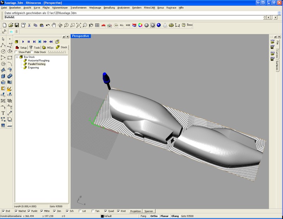Switch to the Tools tab
This screenshot has width=283, height=219.
tap(35, 47)
